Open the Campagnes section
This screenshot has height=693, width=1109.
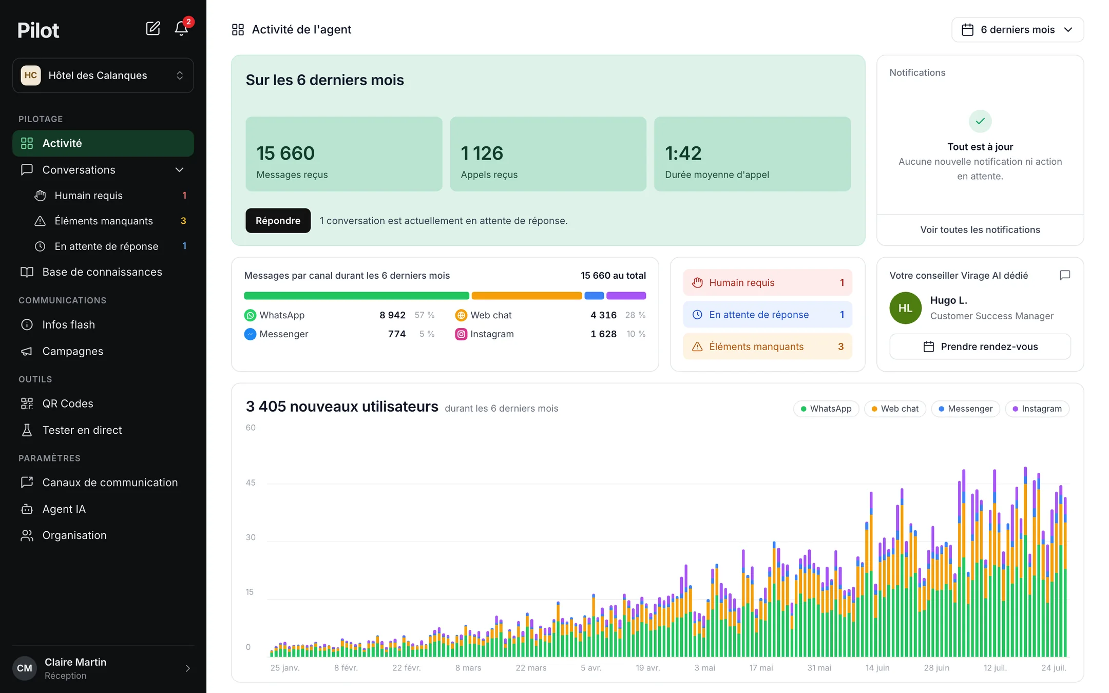103,351
